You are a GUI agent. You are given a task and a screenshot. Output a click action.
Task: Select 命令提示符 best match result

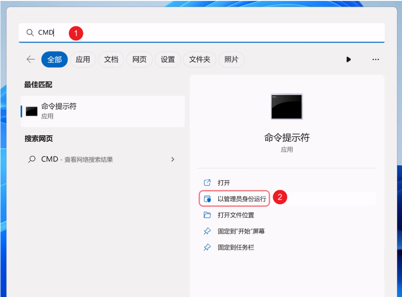pos(103,111)
